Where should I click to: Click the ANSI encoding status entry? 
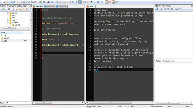tap(170, 106)
